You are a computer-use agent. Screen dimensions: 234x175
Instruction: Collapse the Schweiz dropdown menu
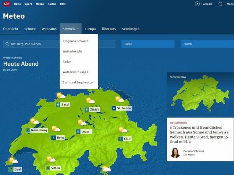click(x=71, y=29)
